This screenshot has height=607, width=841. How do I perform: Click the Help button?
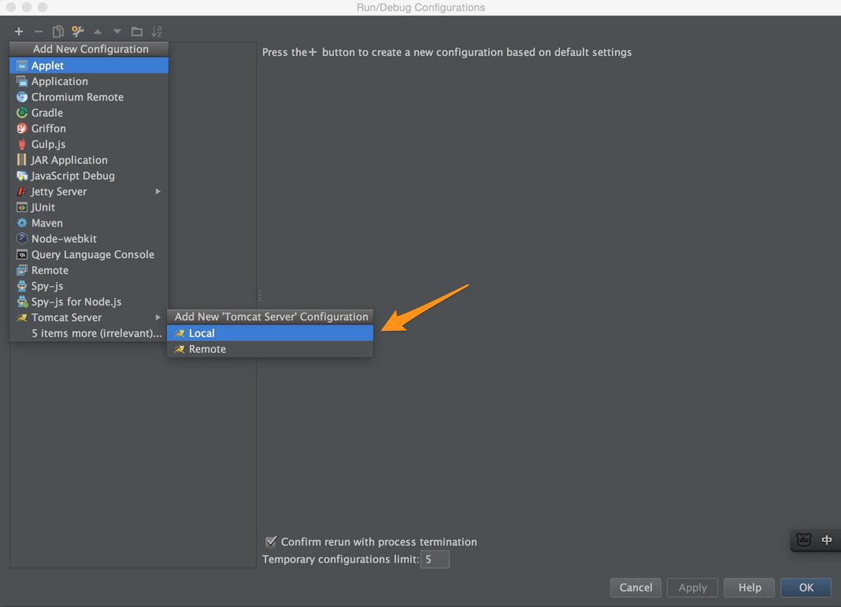coord(749,588)
